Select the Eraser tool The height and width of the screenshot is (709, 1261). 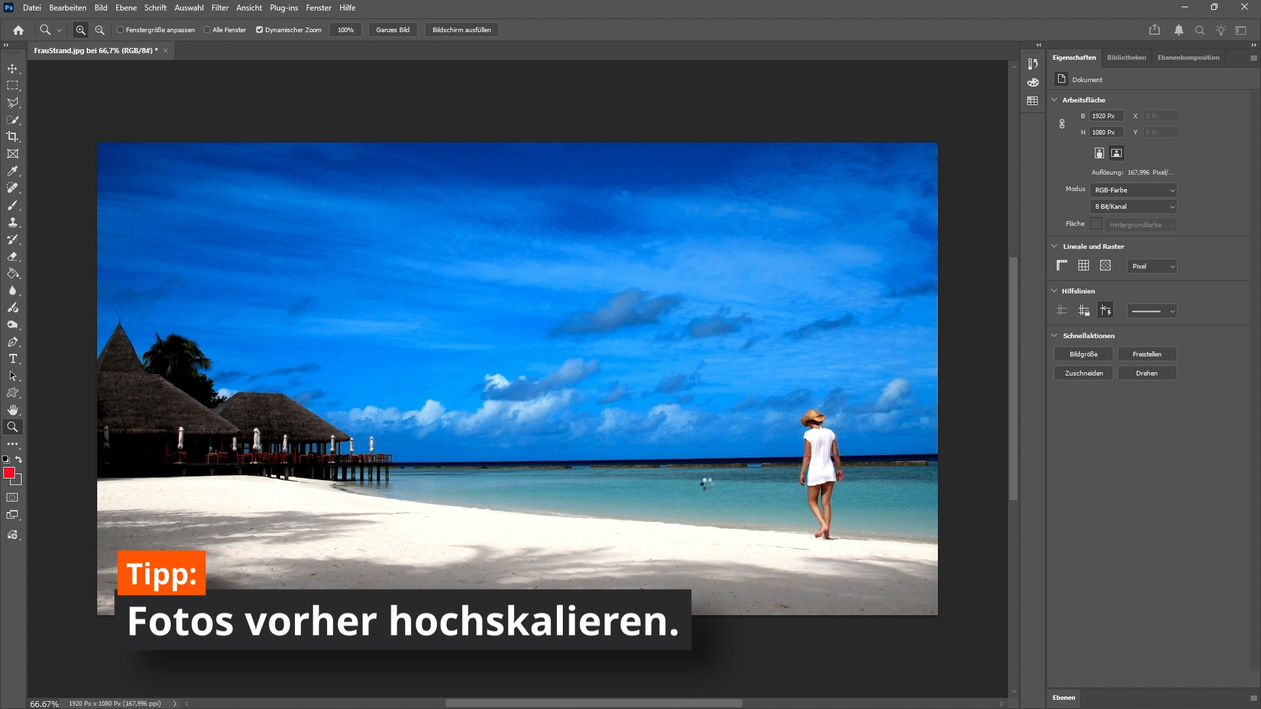(12, 257)
